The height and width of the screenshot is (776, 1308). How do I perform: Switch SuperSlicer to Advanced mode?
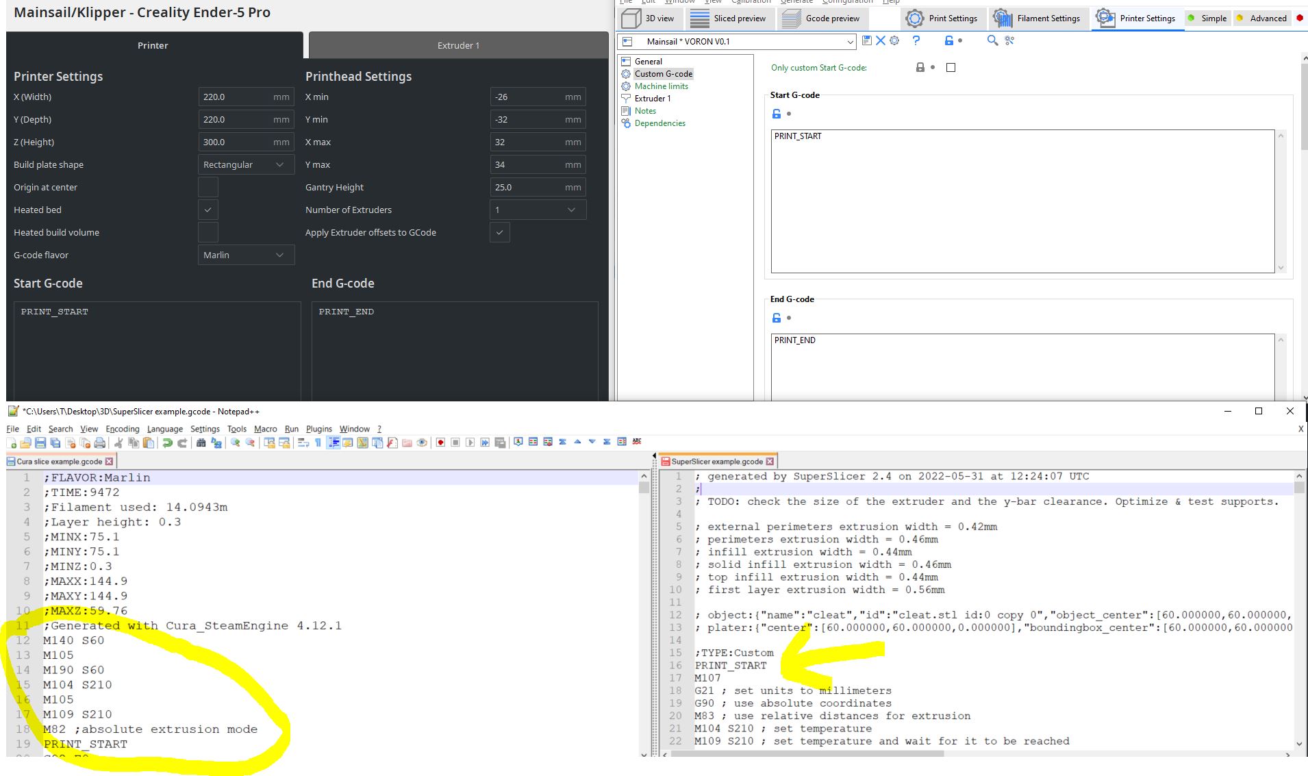point(1262,18)
